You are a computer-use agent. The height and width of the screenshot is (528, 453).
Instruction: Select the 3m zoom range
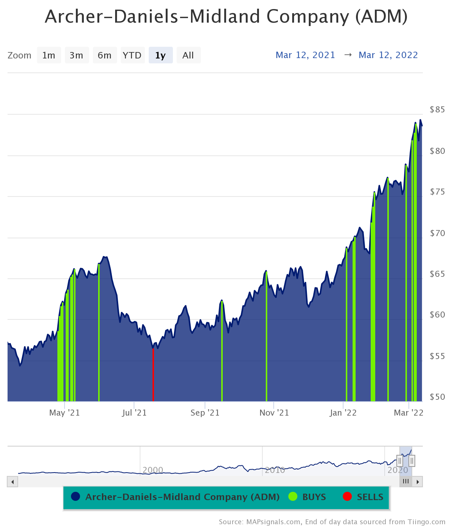(x=77, y=55)
